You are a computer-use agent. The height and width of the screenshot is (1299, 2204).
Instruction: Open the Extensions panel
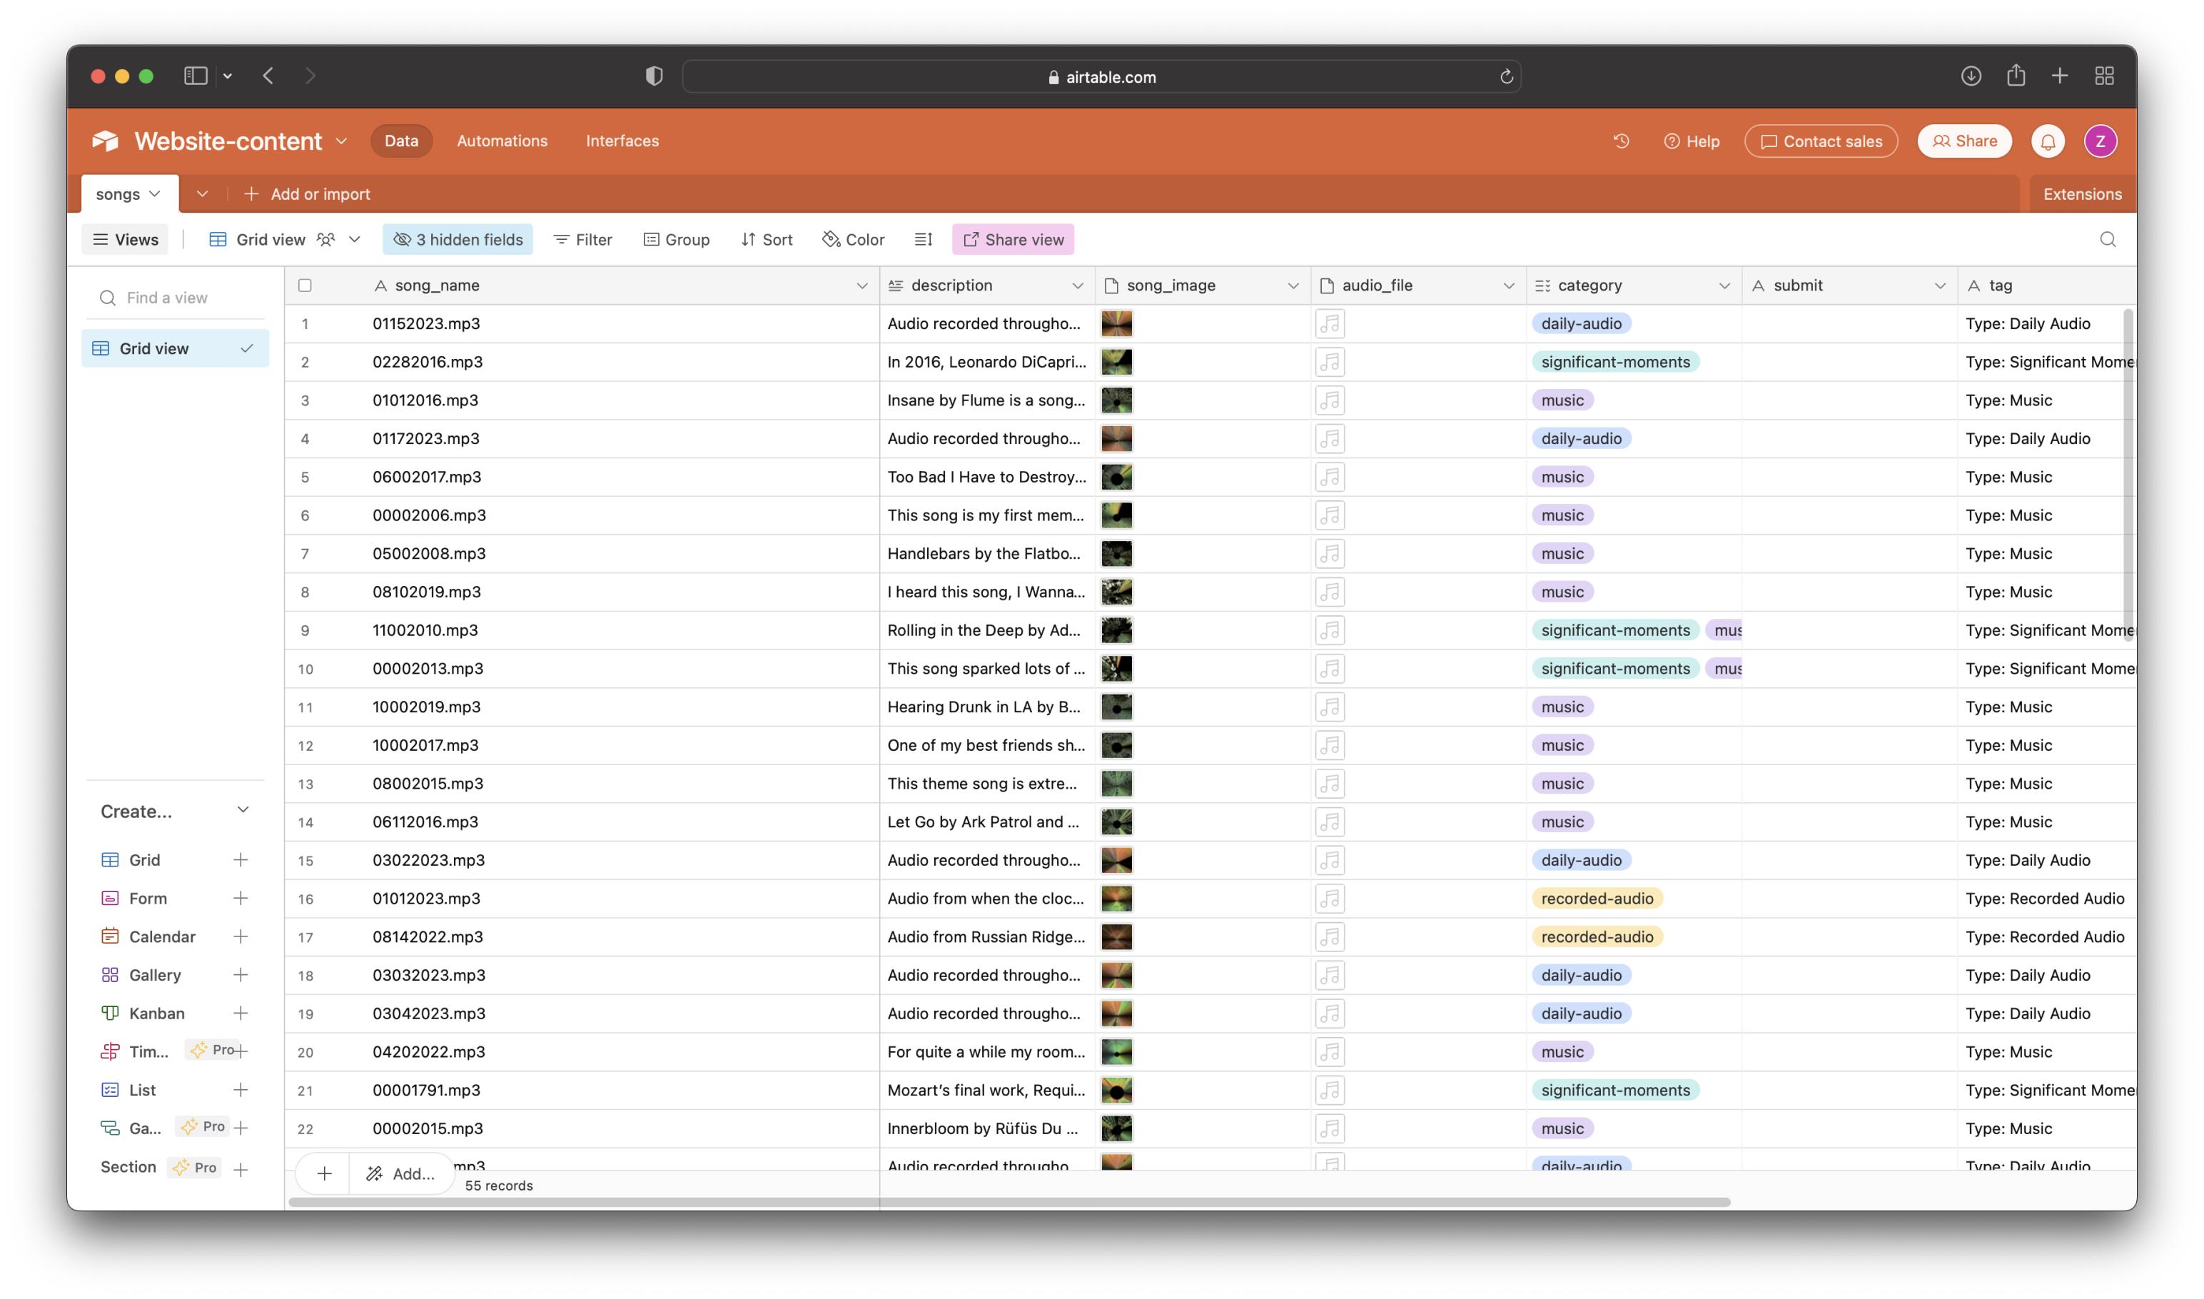[2081, 194]
